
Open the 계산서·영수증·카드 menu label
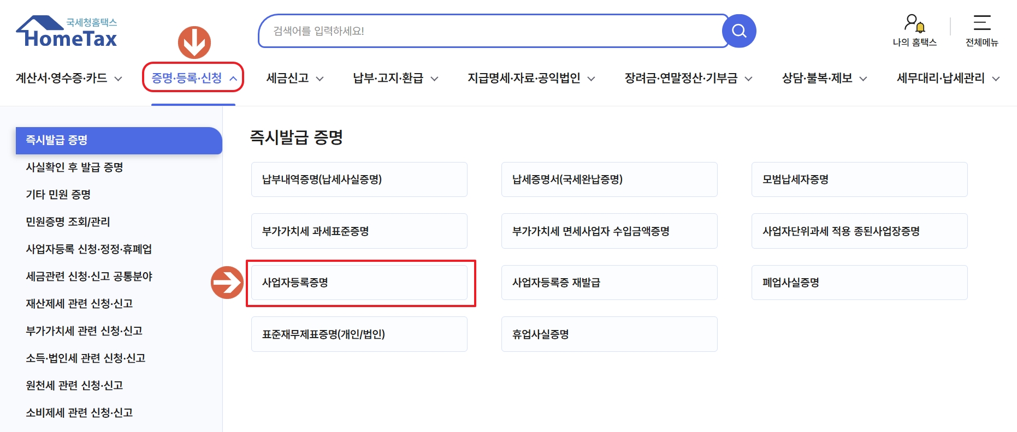click(x=61, y=78)
